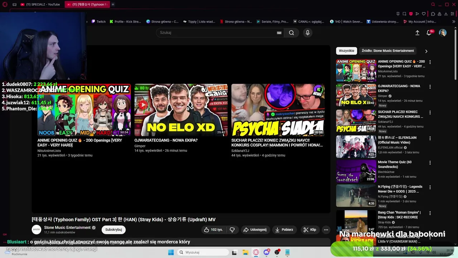Select the Wszystkie filter chip
The image size is (458, 258).
(x=346, y=51)
